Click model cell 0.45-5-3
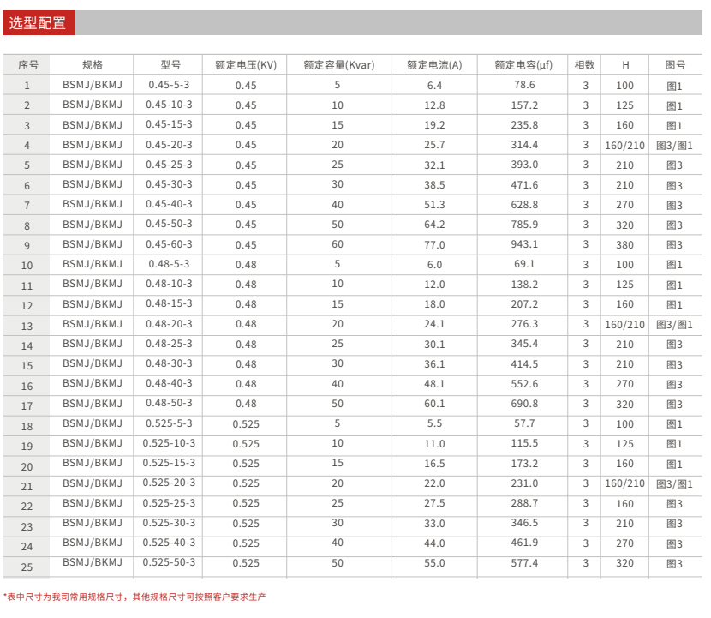Screen dimensions: 711x618 point(170,85)
